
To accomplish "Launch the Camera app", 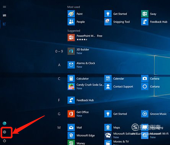I will [150, 78].
